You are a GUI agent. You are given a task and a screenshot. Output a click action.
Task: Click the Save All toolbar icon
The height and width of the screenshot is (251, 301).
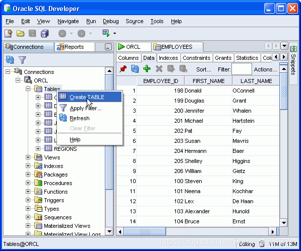(x=44, y=33)
